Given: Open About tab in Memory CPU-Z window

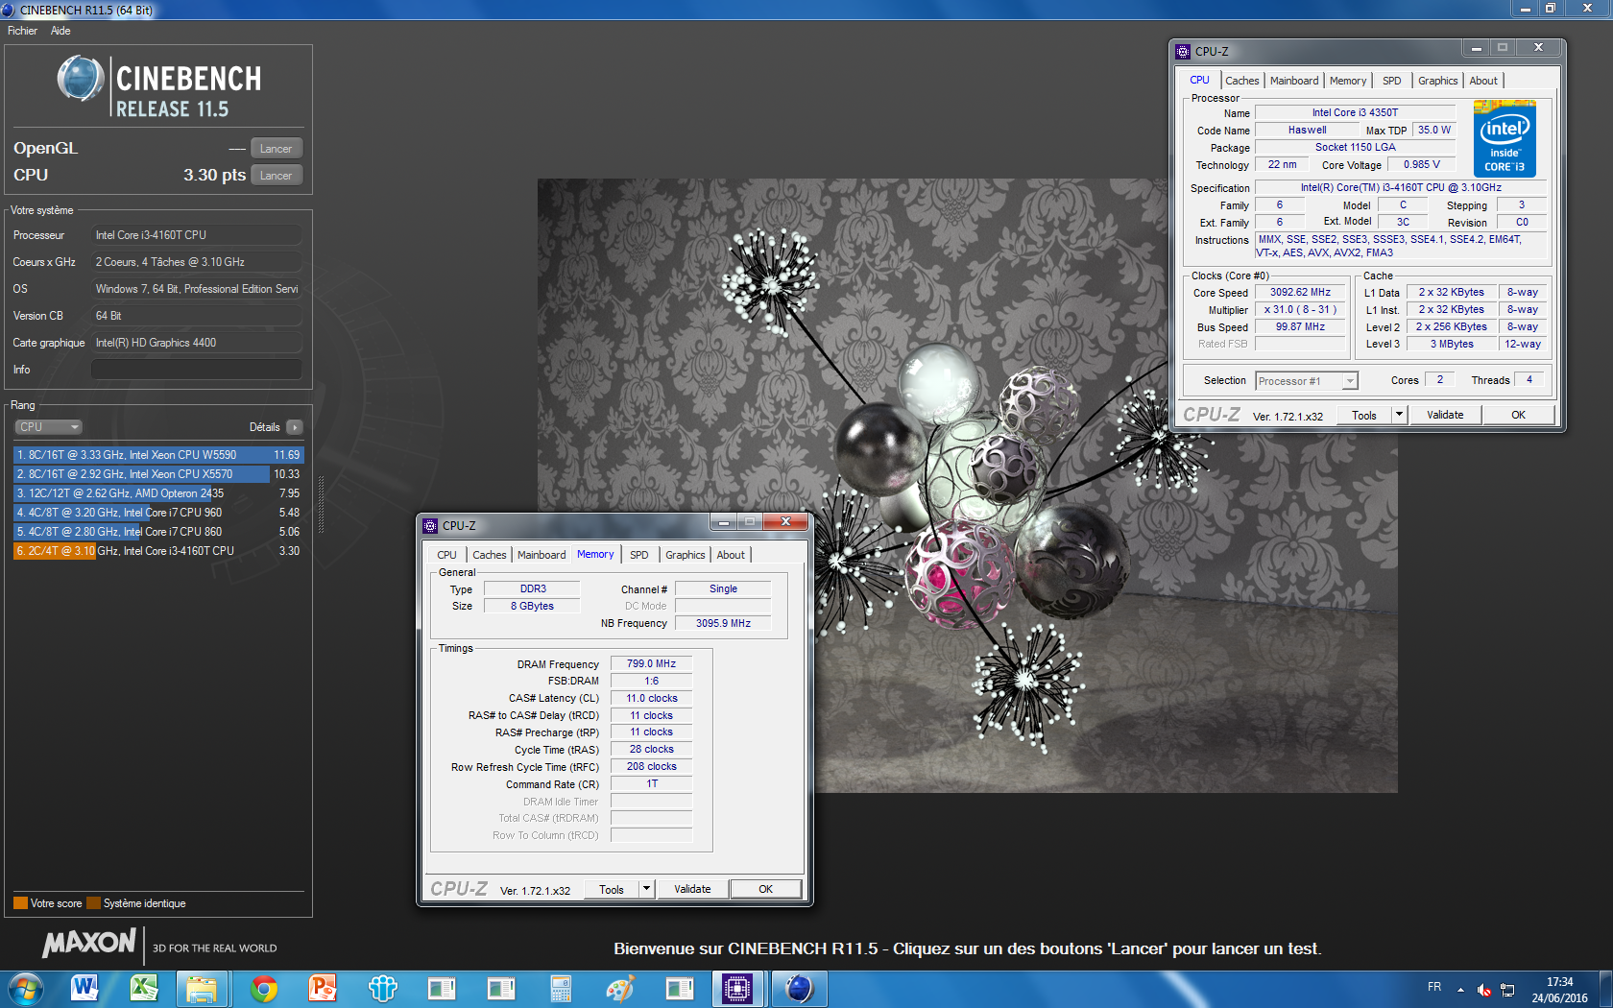Looking at the screenshot, I should [731, 555].
